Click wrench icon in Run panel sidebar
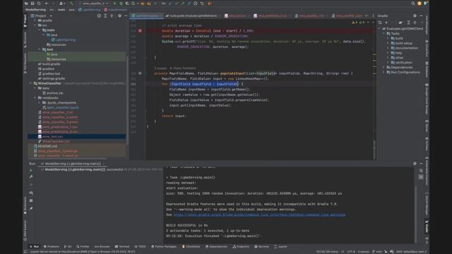The height and width of the screenshot is (254, 452). (31, 177)
